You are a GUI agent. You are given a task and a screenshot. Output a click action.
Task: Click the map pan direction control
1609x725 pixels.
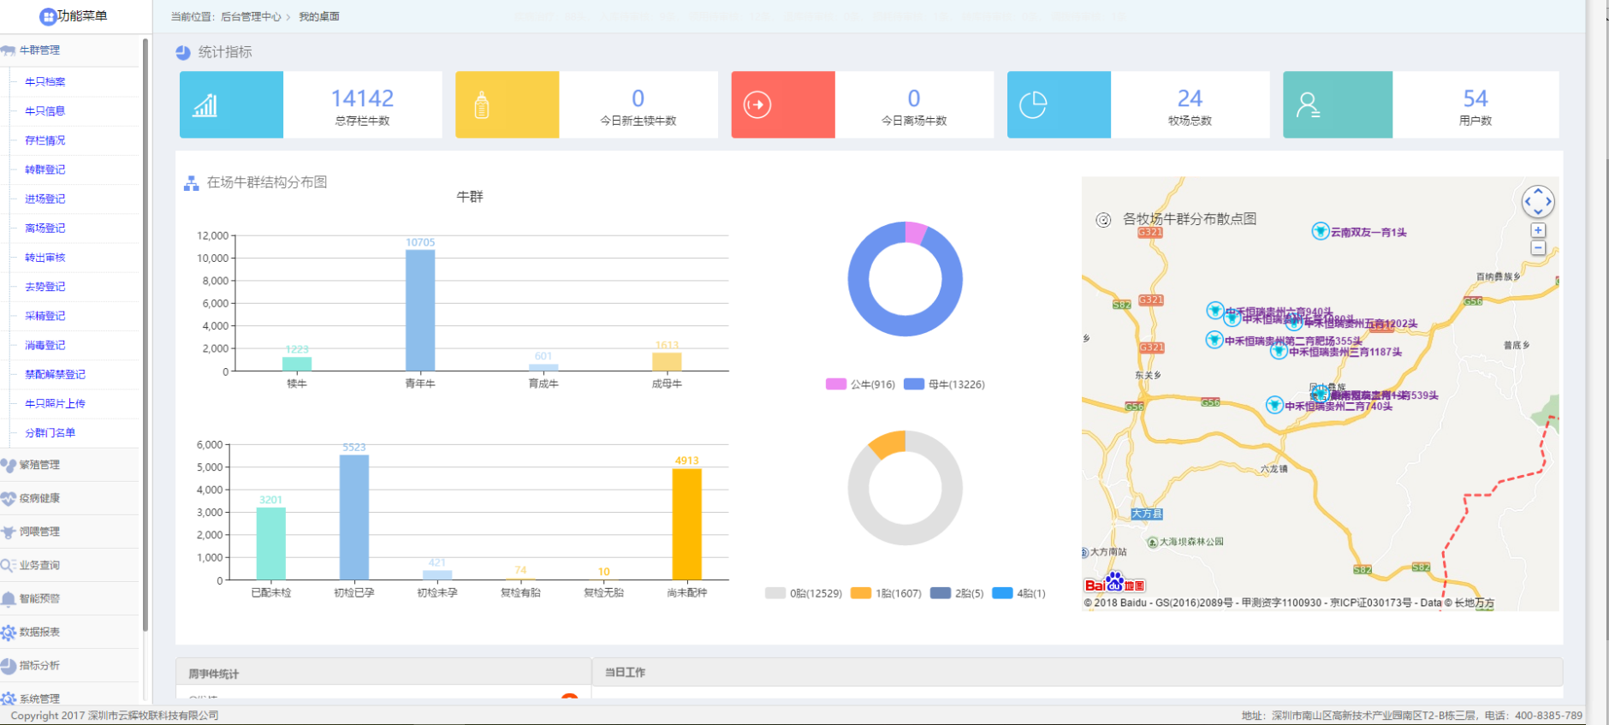[1538, 202]
